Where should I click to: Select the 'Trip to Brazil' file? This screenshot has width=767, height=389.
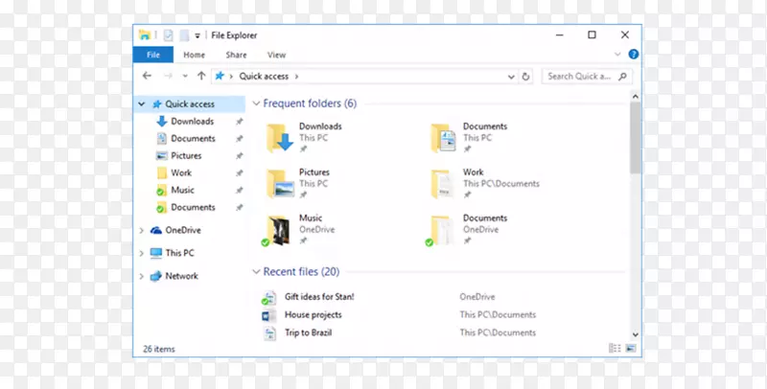[x=308, y=332]
